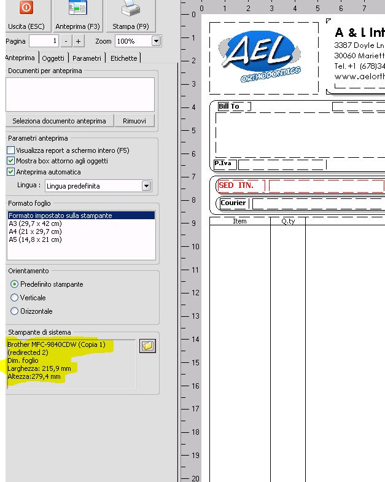Select A4 (21 x 29,7 cm) format
385x482 pixels.
(35, 231)
